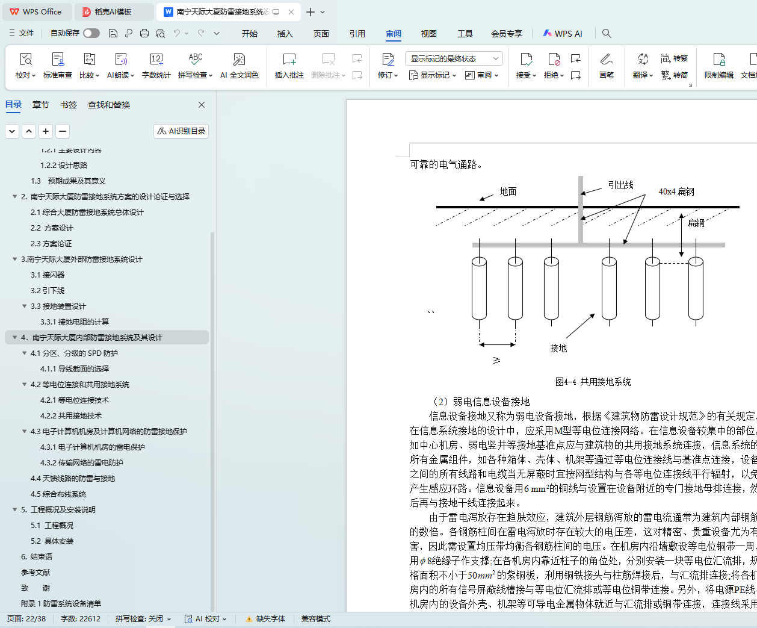
Task: Switch to the 视图 ribbon tab
Action: pos(428,34)
